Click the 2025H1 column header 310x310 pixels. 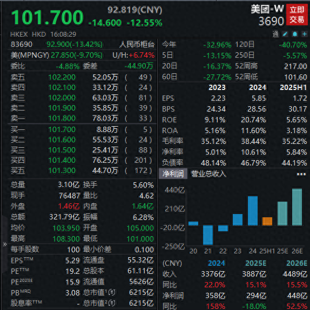click(293, 87)
